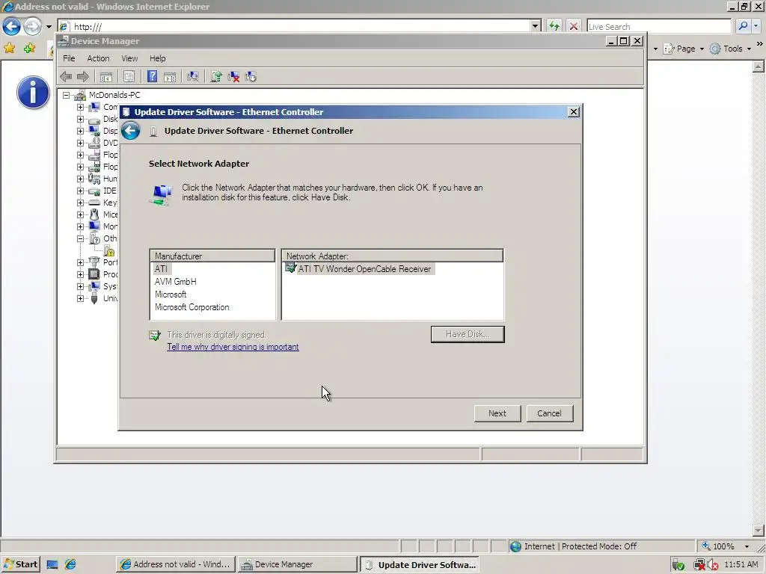
Task: Click Internet Explorer Forward navigation button
Action: click(32, 26)
